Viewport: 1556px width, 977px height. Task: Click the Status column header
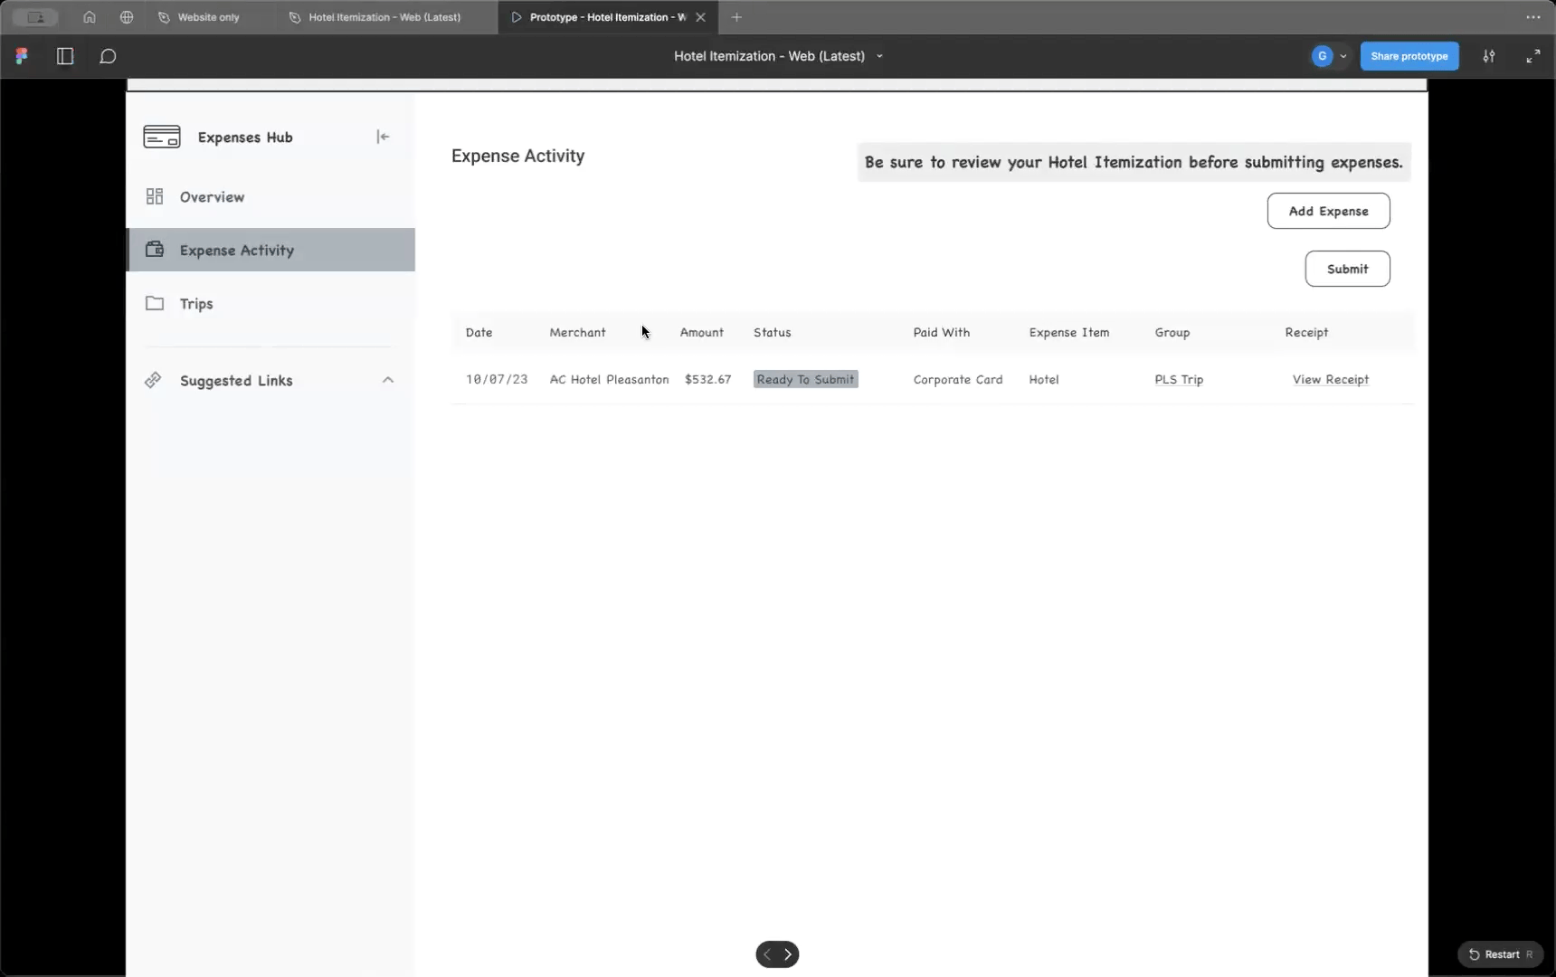coord(772,332)
